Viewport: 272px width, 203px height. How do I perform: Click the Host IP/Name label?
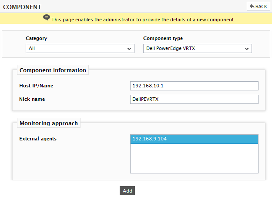(x=36, y=86)
